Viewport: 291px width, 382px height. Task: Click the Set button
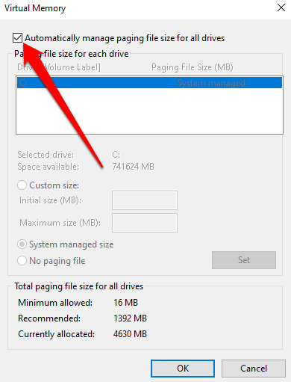pos(244,260)
